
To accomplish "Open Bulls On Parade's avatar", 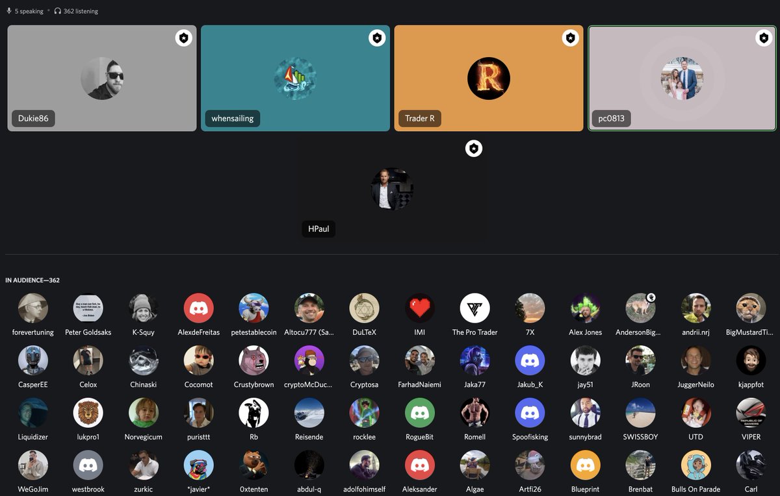I will [x=696, y=465].
